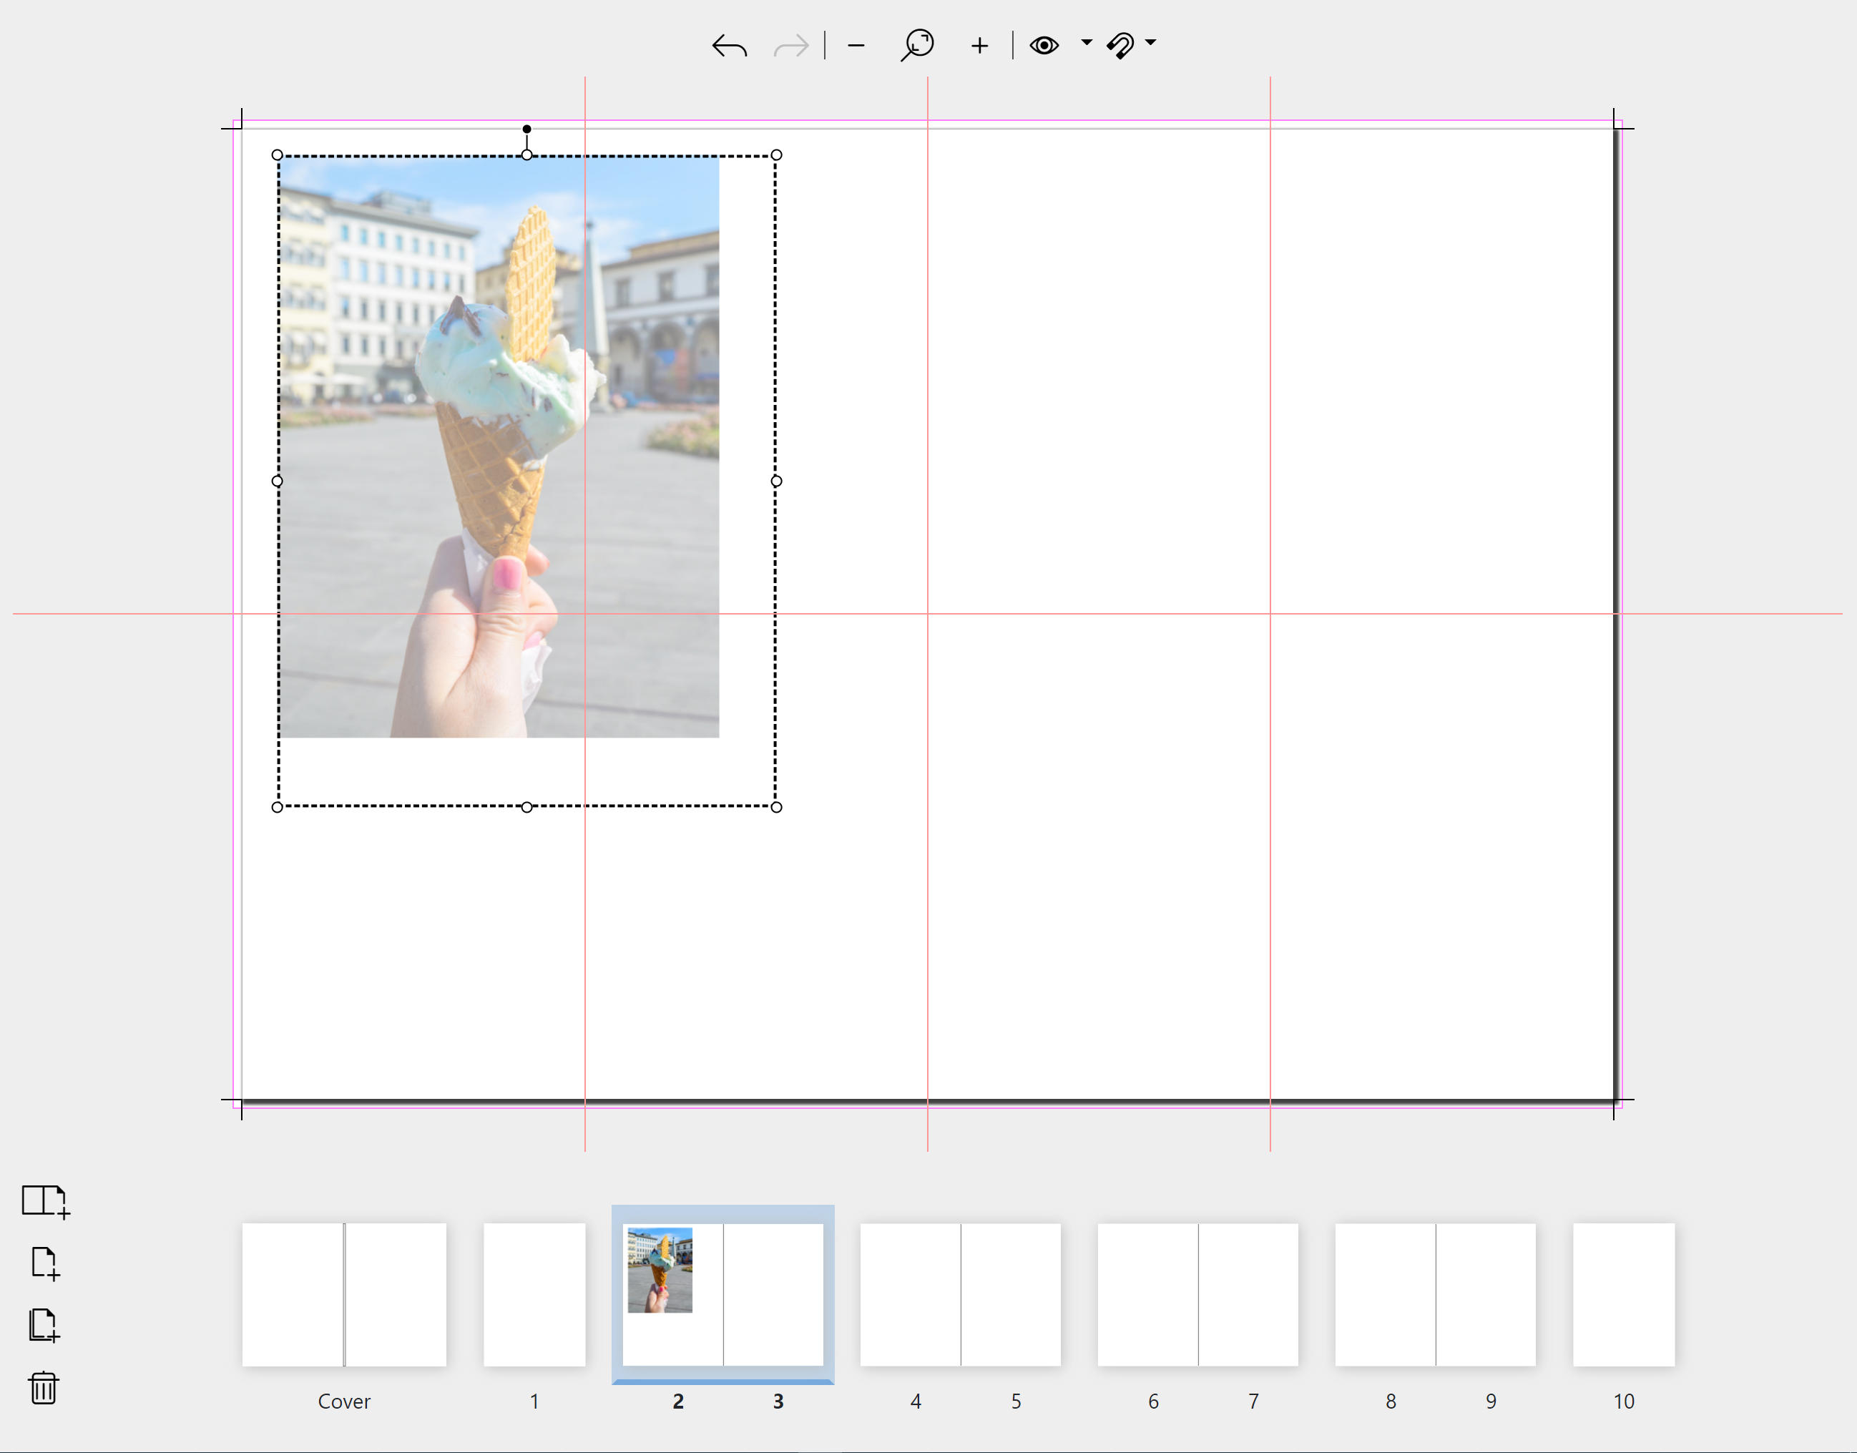Open the dropdown arrow beside the magnet icon

point(1150,41)
